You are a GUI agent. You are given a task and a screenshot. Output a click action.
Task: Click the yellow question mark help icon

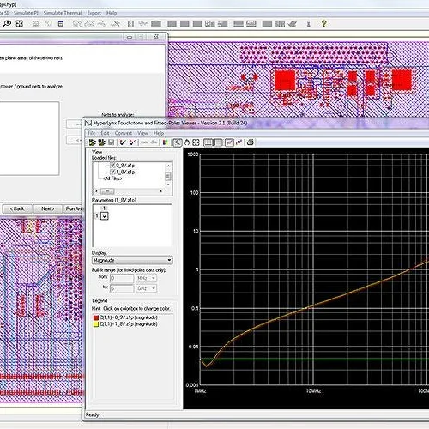coord(323,23)
